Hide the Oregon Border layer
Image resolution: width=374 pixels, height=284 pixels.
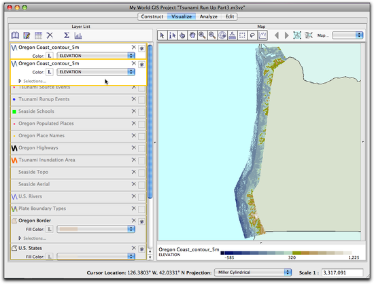click(x=141, y=221)
